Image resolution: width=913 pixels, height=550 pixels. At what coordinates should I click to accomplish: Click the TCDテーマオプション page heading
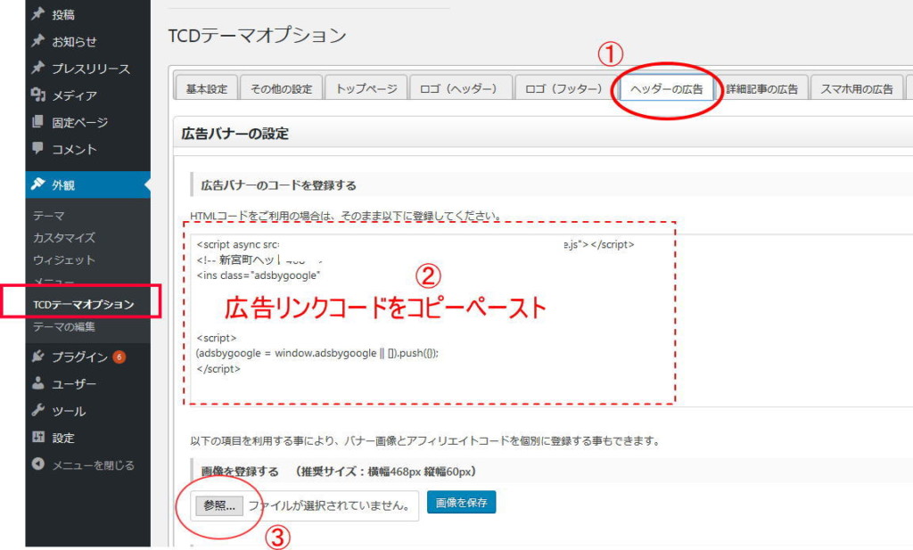click(x=257, y=36)
